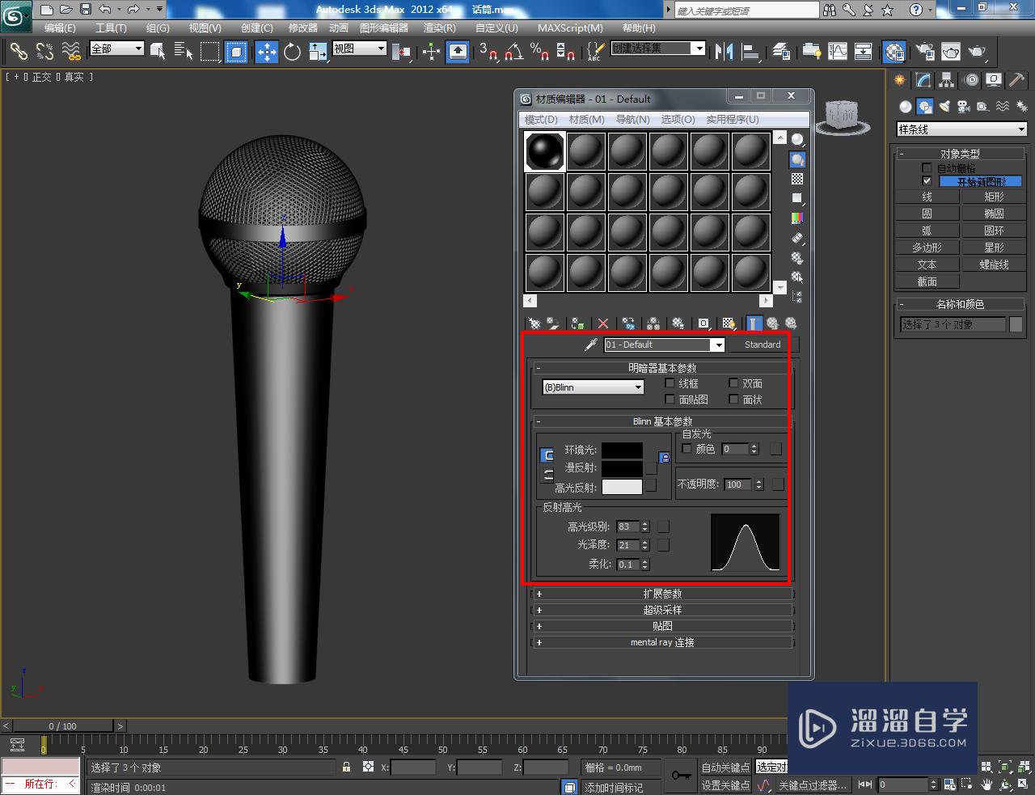Click the Bind to Space Warp icon
This screenshot has height=795, width=1035.
click(71, 52)
